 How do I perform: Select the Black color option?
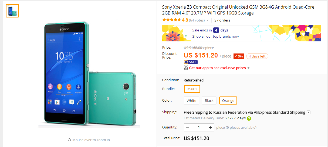(x=209, y=101)
